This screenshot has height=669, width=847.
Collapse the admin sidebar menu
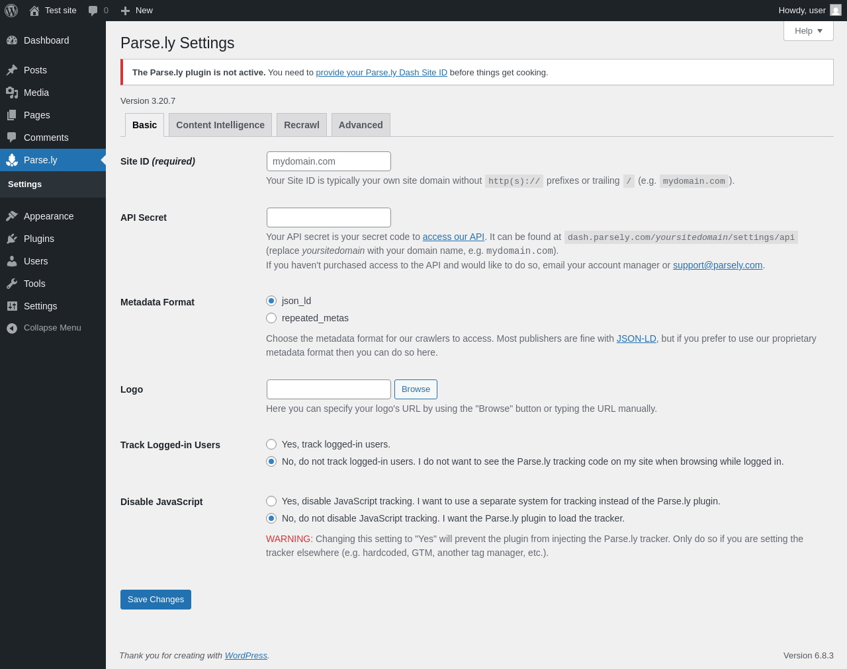44,328
